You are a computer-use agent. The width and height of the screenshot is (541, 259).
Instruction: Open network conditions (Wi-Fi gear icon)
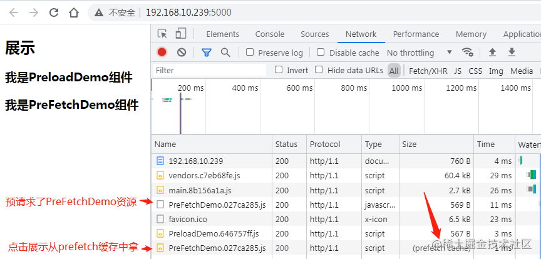click(467, 53)
